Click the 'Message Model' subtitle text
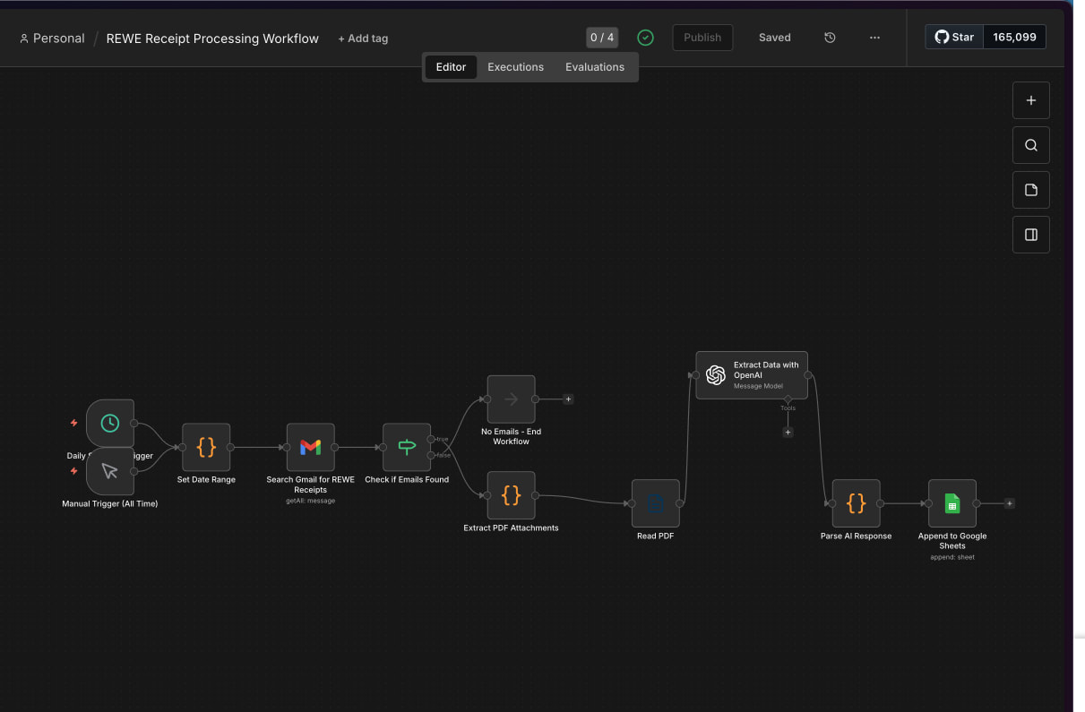This screenshot has height=712, width=1085. point(758,386)
